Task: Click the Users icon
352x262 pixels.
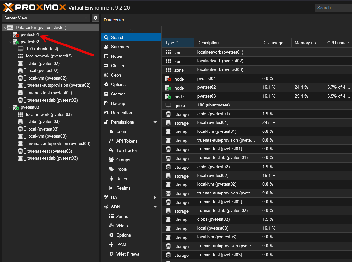Action: 111,131
